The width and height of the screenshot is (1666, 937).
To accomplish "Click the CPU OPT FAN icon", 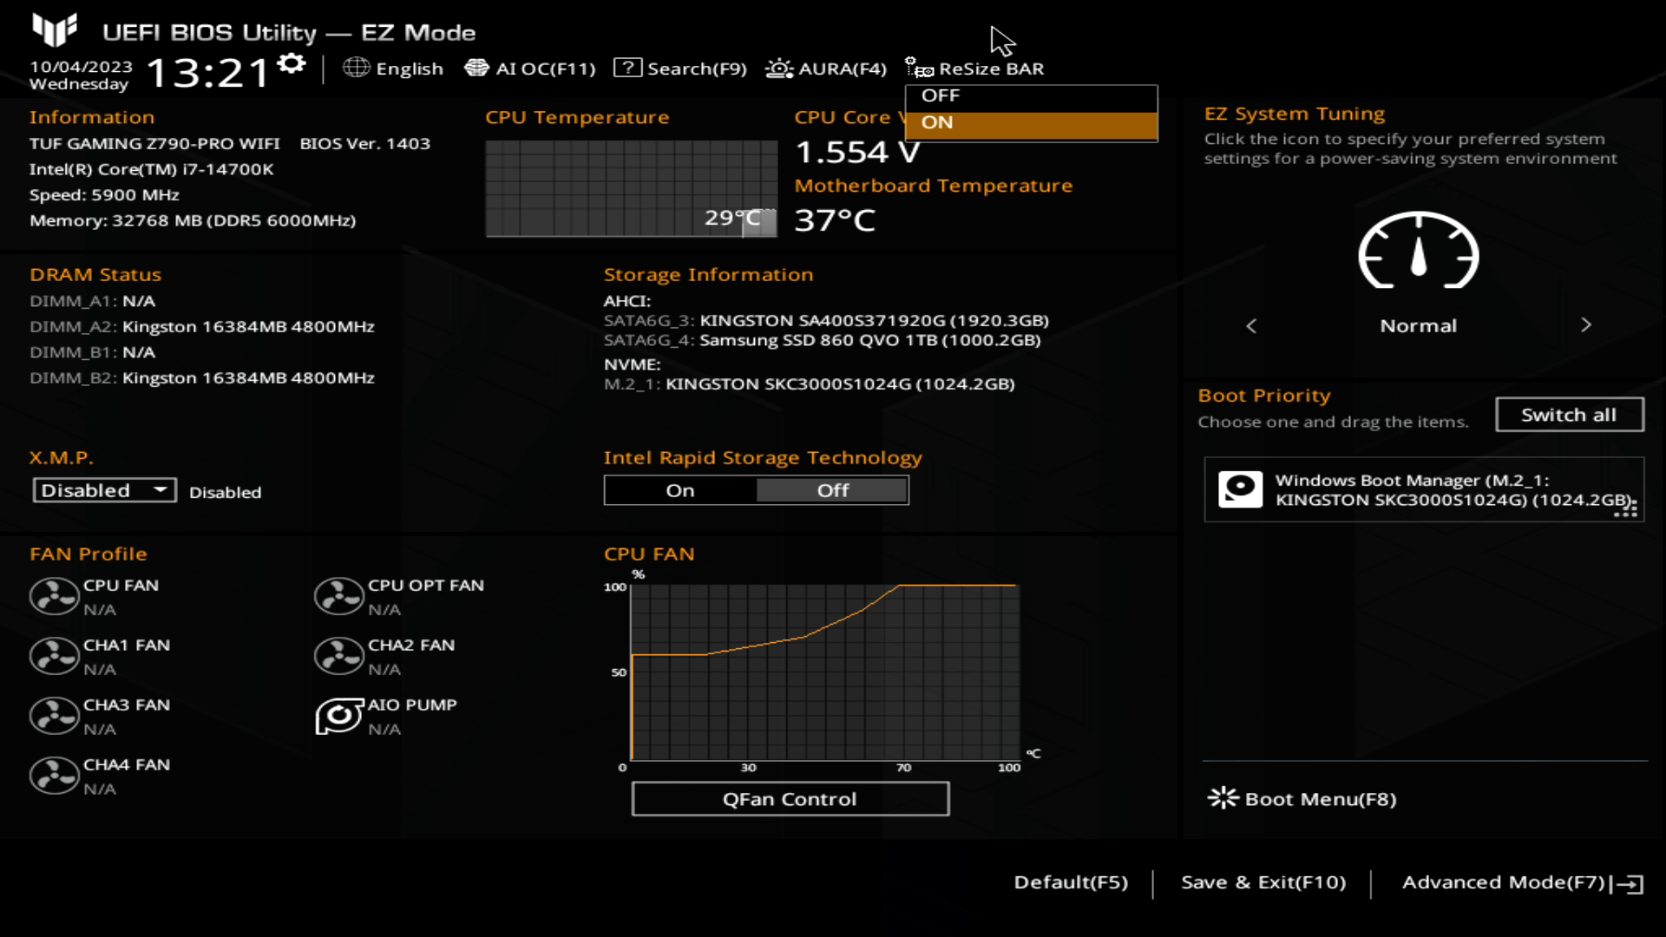I will tap(338, 596).
